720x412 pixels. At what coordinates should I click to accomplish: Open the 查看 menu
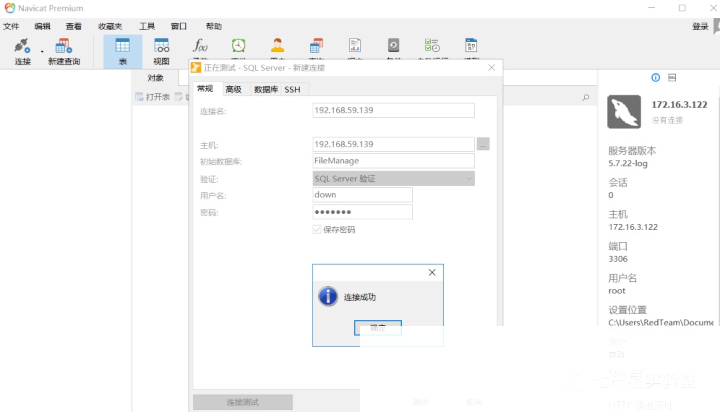(x=73, y=26)
